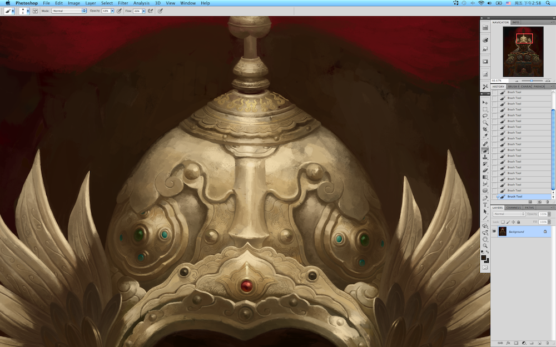
Task: Select the last Brush Tool history state
Action: pyautogui.click(x=514, y=197)
